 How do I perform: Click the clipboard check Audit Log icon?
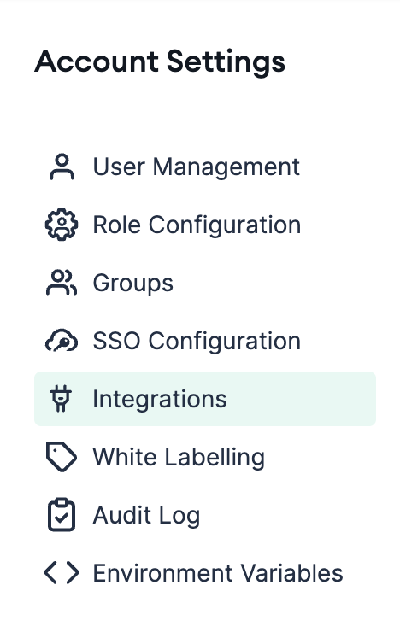click(62, 515)
